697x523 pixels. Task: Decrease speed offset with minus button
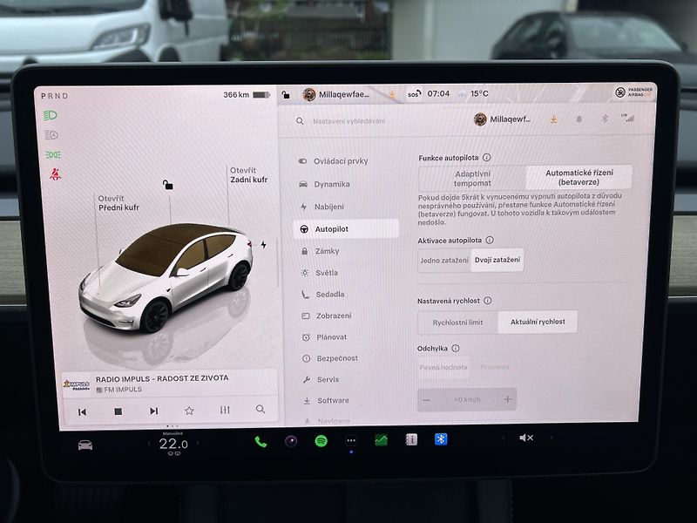[426, 400]
